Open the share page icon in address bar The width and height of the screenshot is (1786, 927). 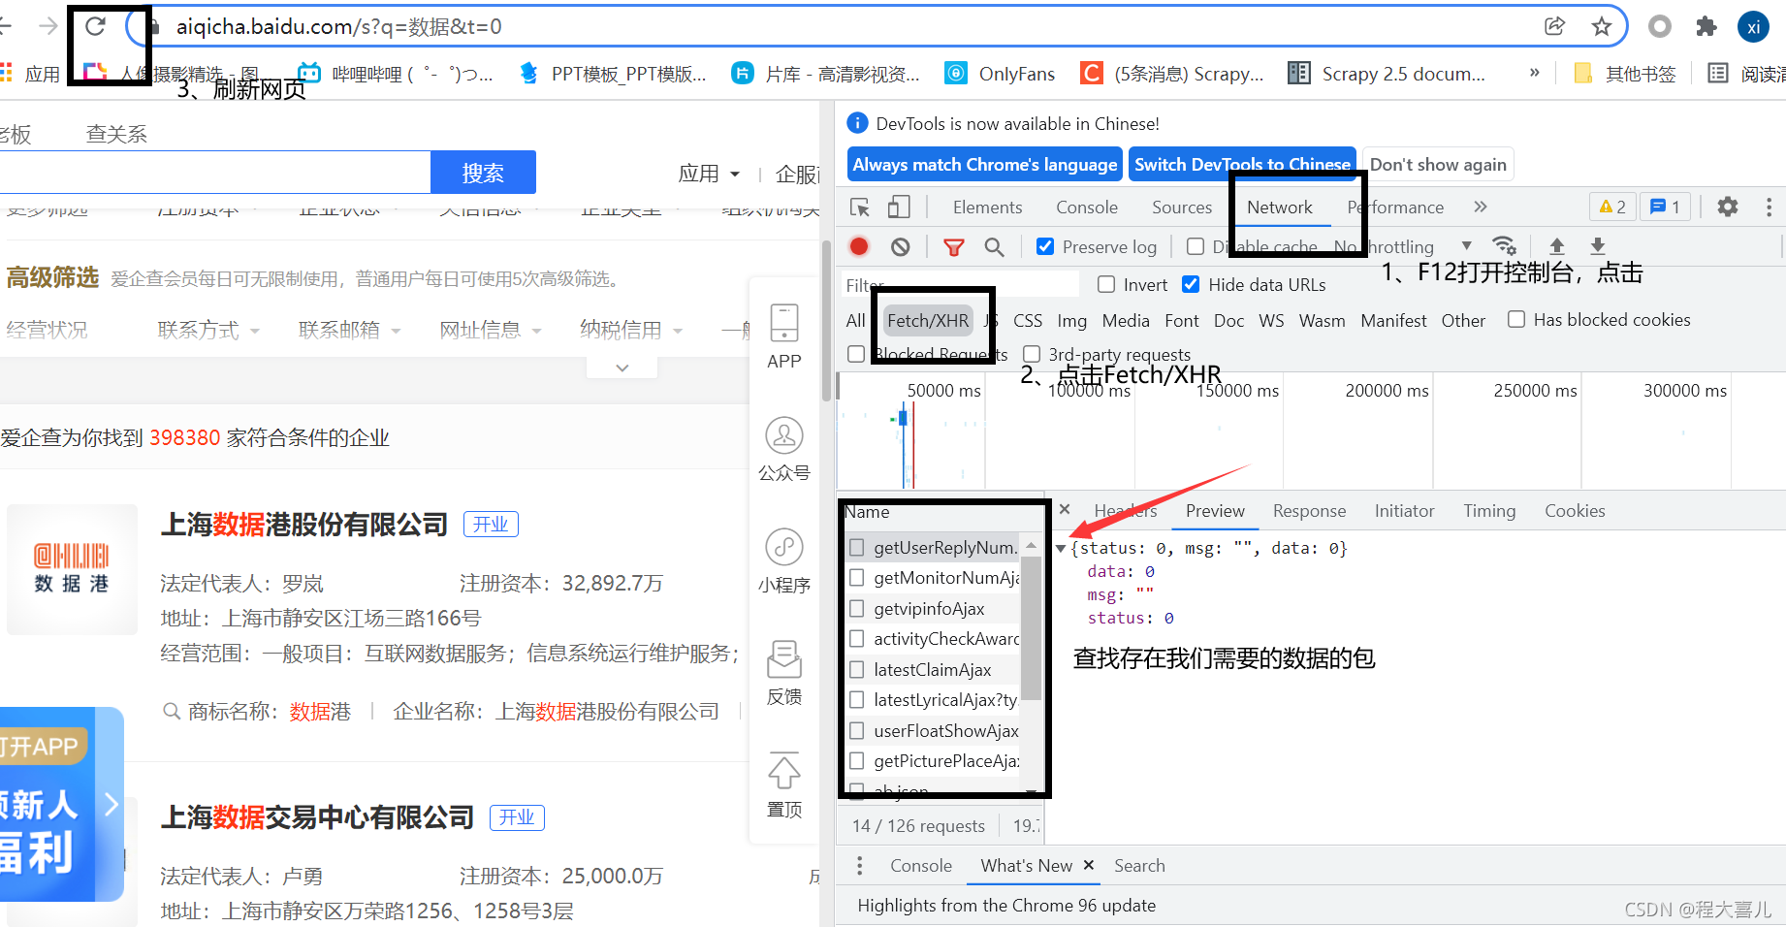(x=1555, y=26)
